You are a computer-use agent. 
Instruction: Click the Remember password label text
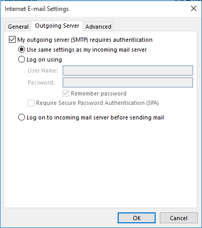[98, 93]
